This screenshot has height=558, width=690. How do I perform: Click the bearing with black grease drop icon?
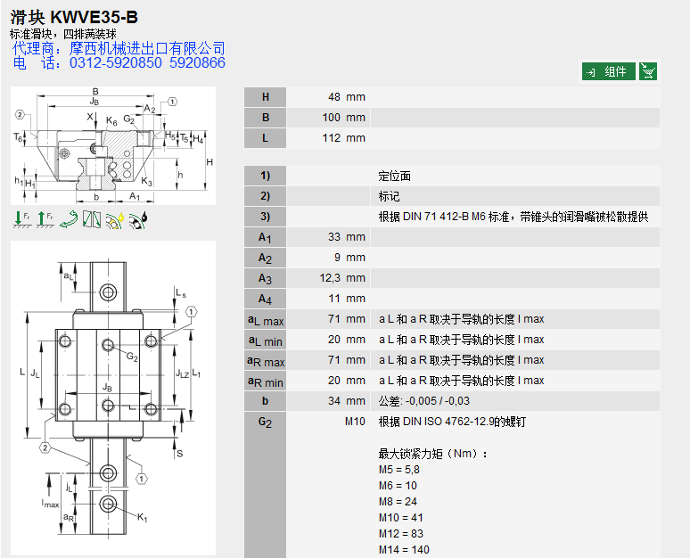point(138,219)
